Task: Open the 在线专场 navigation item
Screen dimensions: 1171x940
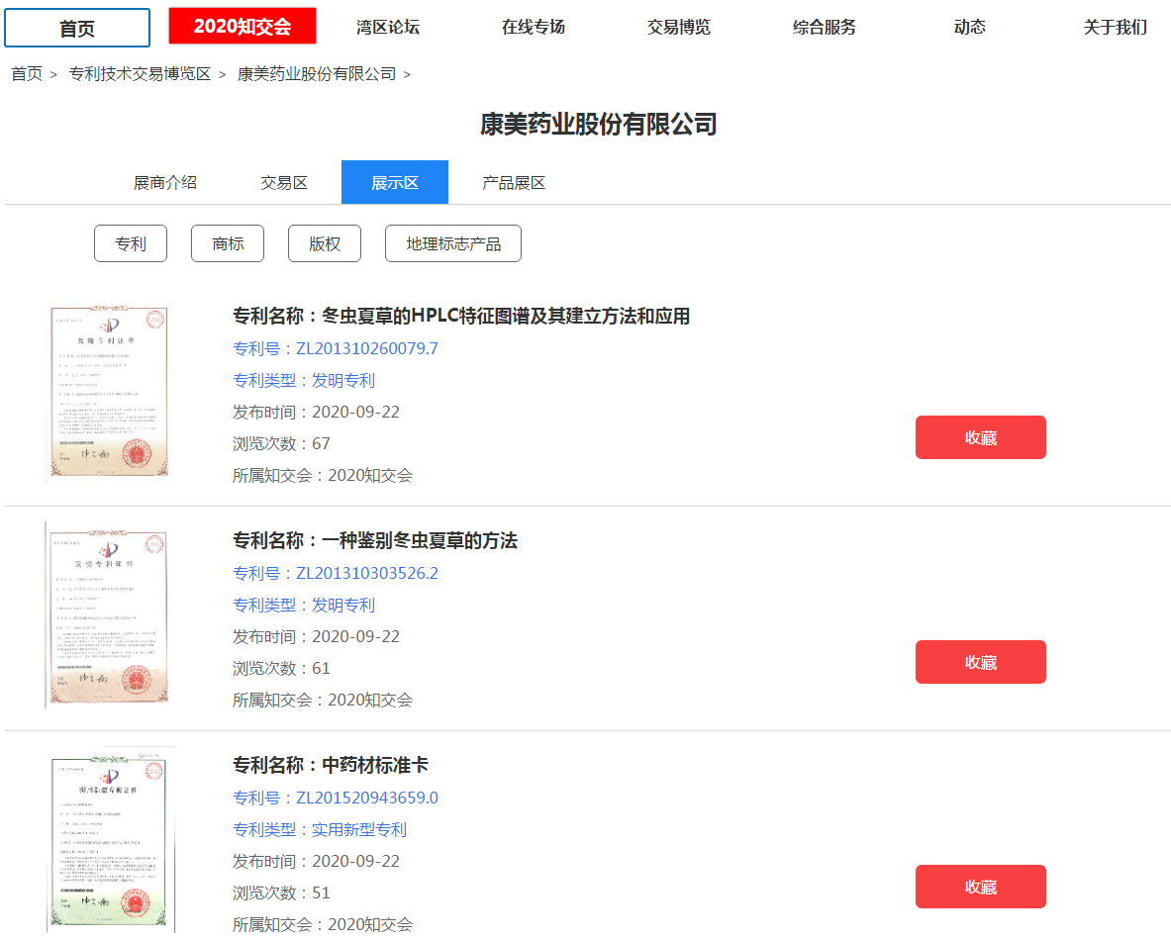Action: 534,27
